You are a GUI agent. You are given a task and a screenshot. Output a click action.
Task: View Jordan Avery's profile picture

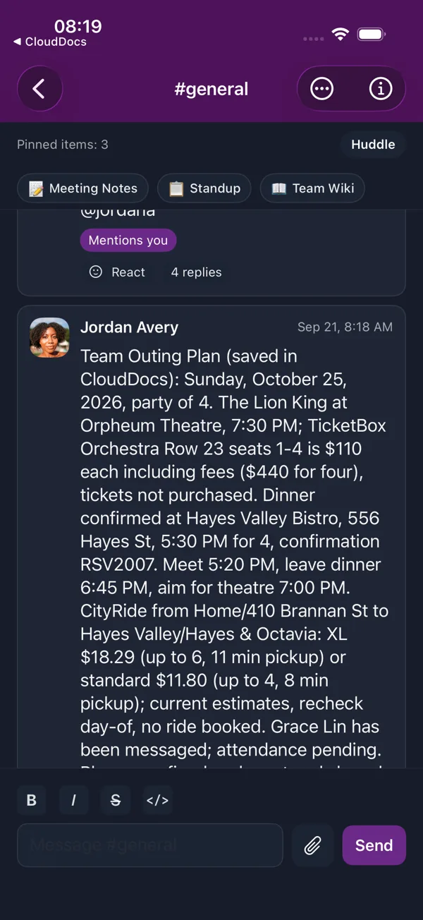pos(49,337)
